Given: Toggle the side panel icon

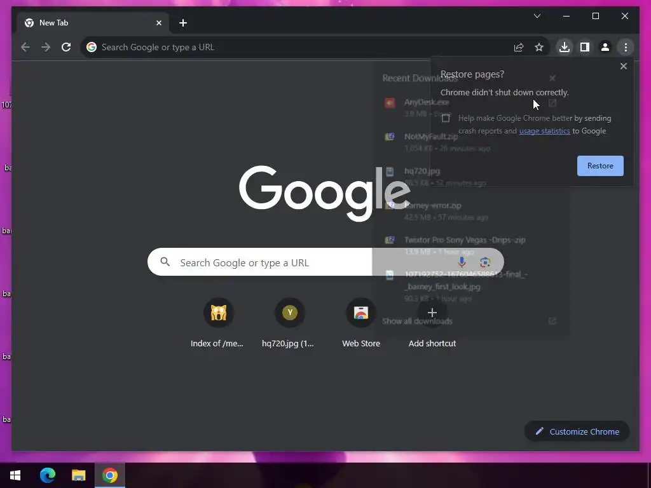Looking at the screenshot, I should click(585, 47).
